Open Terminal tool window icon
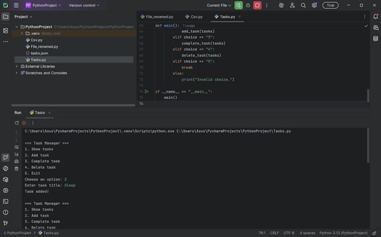The height and width of the screenshot is (237, 381). (x=6, y=201)
